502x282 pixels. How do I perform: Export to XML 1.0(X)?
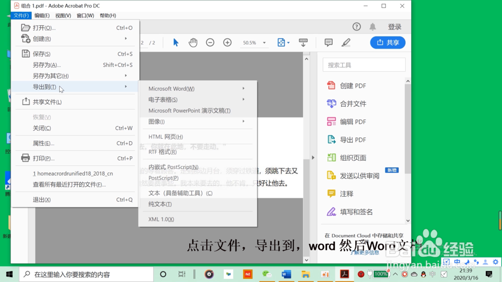tap(198, 219)
